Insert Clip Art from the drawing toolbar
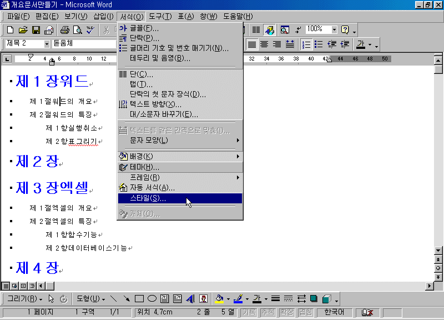The height and width of the screenshot is (320, 444). pos(203,299)
